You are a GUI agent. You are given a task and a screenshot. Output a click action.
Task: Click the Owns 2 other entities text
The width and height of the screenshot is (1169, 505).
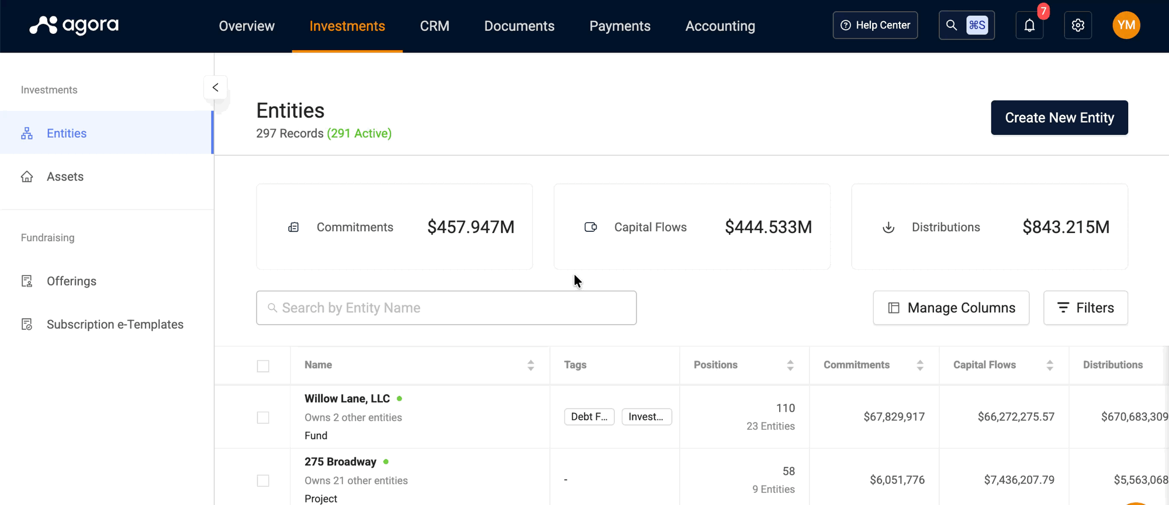click(x=353, y=417)
